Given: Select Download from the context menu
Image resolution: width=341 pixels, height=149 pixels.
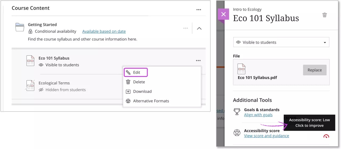Looking at the screenshot, I should [142, 92].
